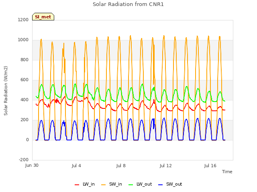Click the 0 y-axis tick label
Screen dimensions: 257x192
(x=27, y=140)
